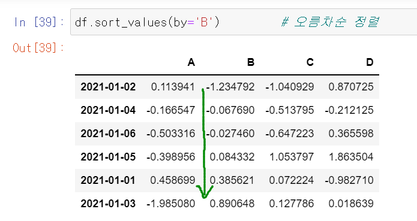
Task: Click column header D
Action: coord(370,62)
